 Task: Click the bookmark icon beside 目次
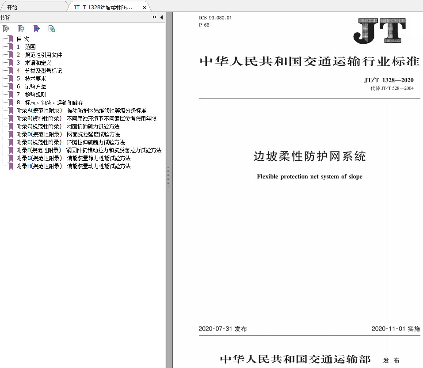tap(10, 38)
